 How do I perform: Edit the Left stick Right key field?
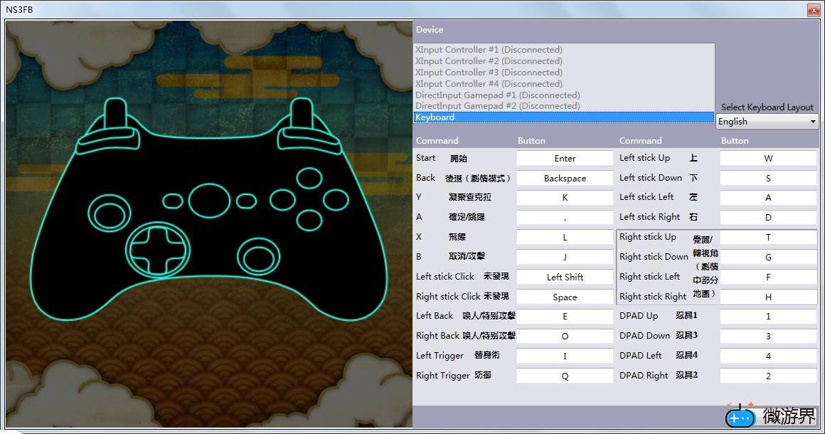[768, 218]
